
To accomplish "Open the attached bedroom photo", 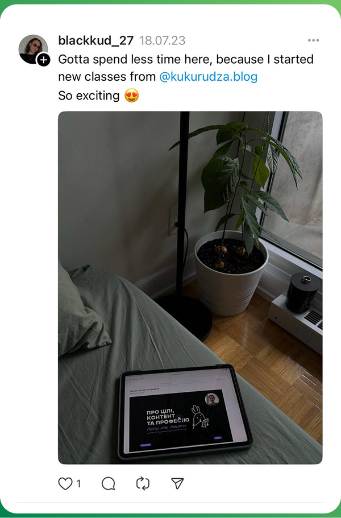I will click(x=190, y=288).
